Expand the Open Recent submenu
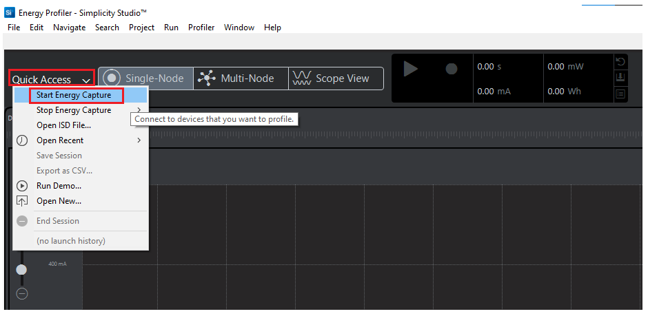 (60, 140)
